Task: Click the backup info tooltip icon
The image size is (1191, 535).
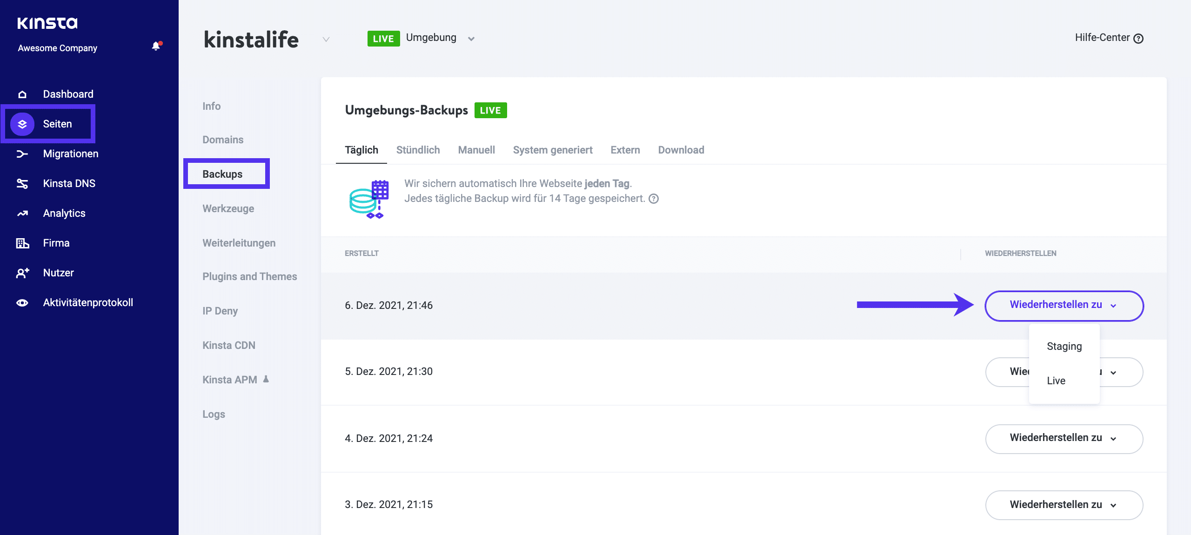Action: (654, 198)
